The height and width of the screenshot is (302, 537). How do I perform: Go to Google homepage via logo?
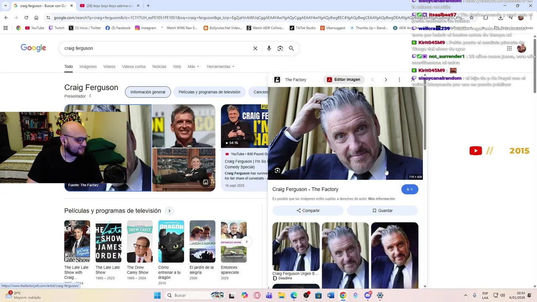point(33,48)
